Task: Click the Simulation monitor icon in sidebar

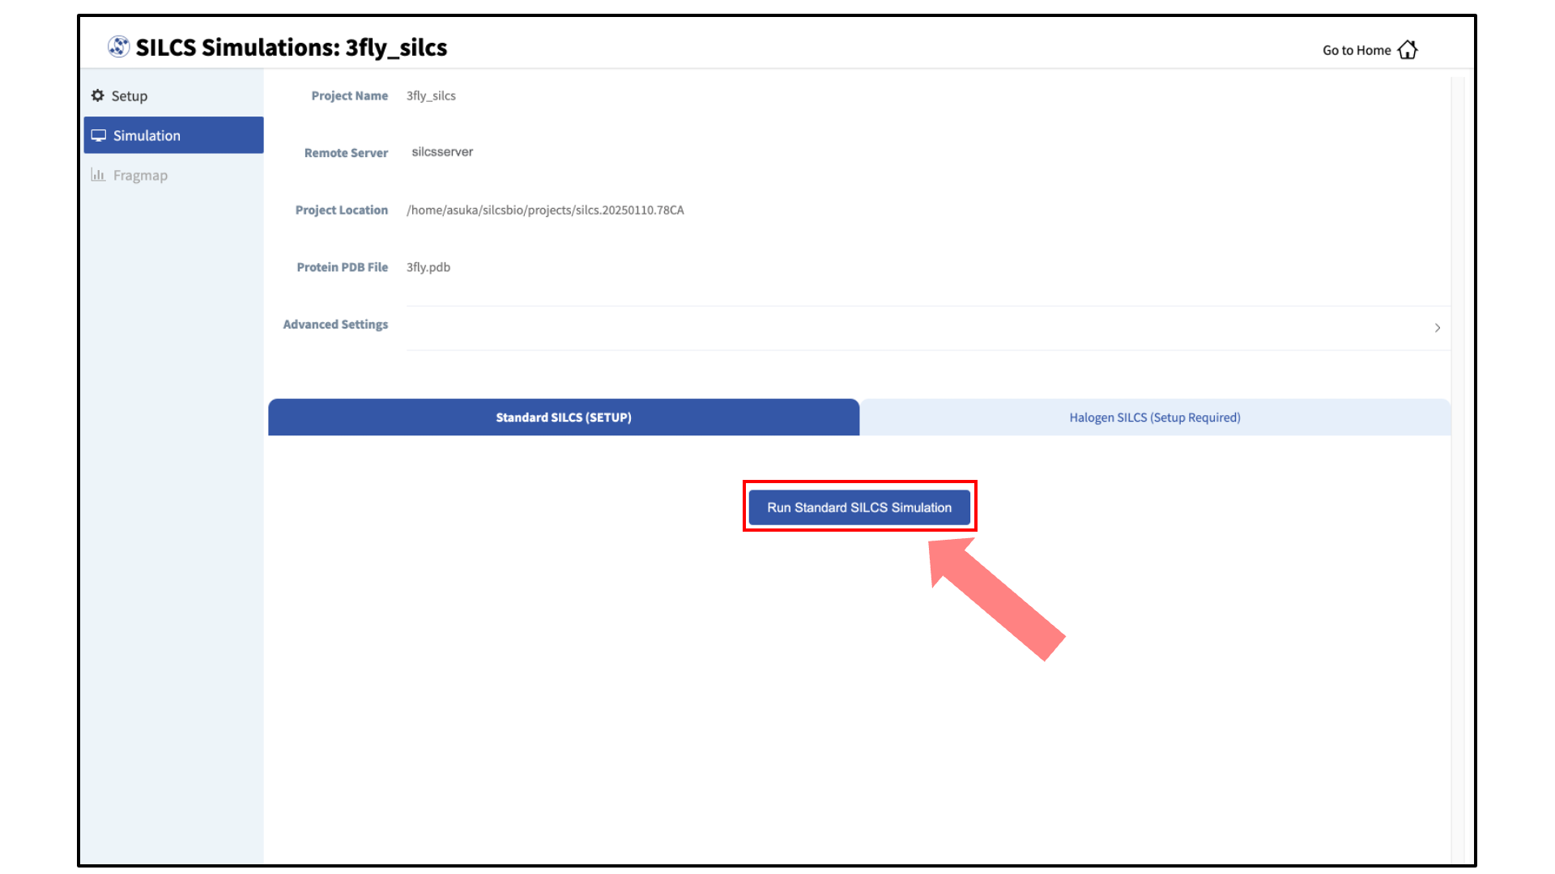Action: click(99, 135)
